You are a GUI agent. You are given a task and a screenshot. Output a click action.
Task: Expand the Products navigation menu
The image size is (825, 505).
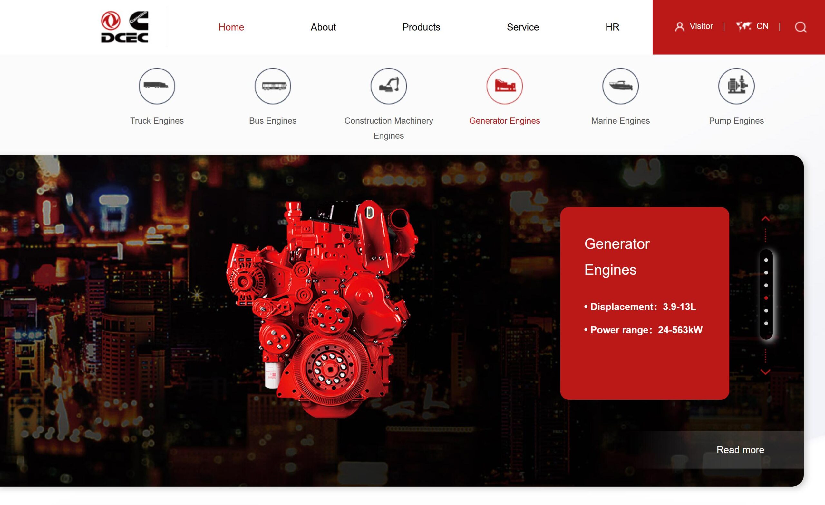pyautogui.click(x=421, y=26)
